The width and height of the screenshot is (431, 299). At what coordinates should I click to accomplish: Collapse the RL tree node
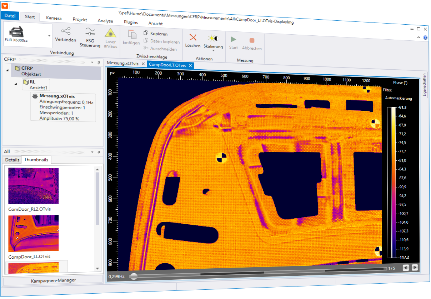tap(15, 84)
